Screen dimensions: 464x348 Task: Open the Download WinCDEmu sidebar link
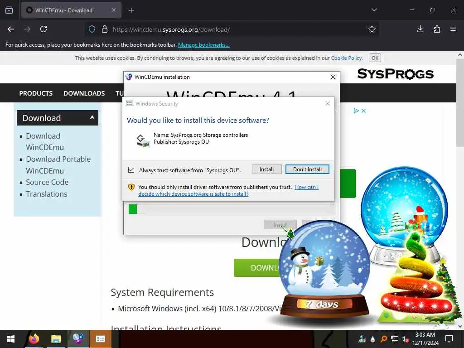(45, 141)
